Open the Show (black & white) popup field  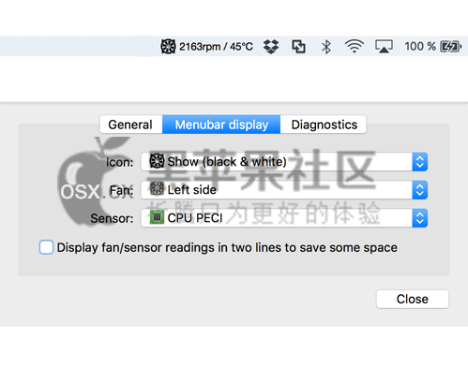coord(284,162)
